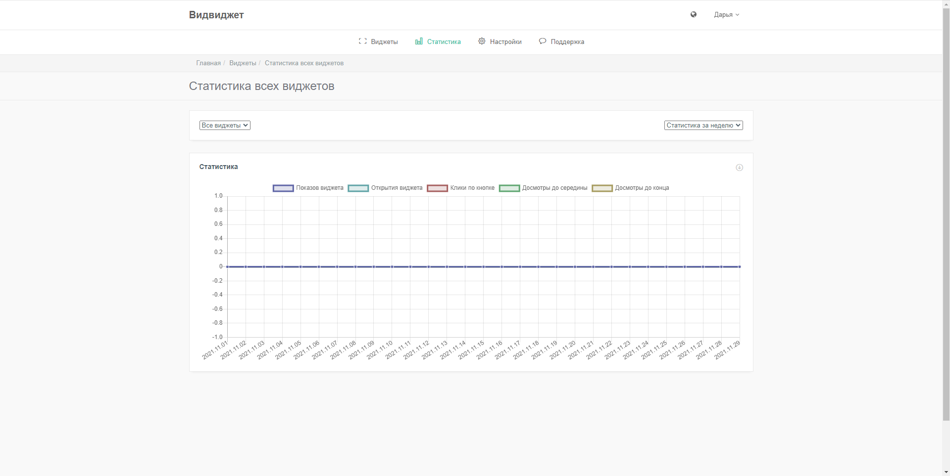This screenshot has width=950, height=476.
Task: Click the Поддержка speech bubble icon
Action: [543, 41]
